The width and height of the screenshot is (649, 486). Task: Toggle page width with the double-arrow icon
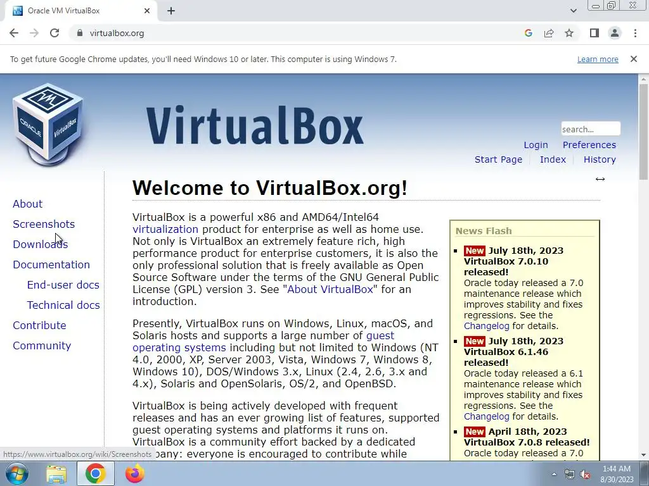point(600,179)
